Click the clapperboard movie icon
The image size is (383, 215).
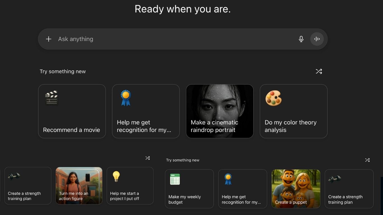[52, 98]
